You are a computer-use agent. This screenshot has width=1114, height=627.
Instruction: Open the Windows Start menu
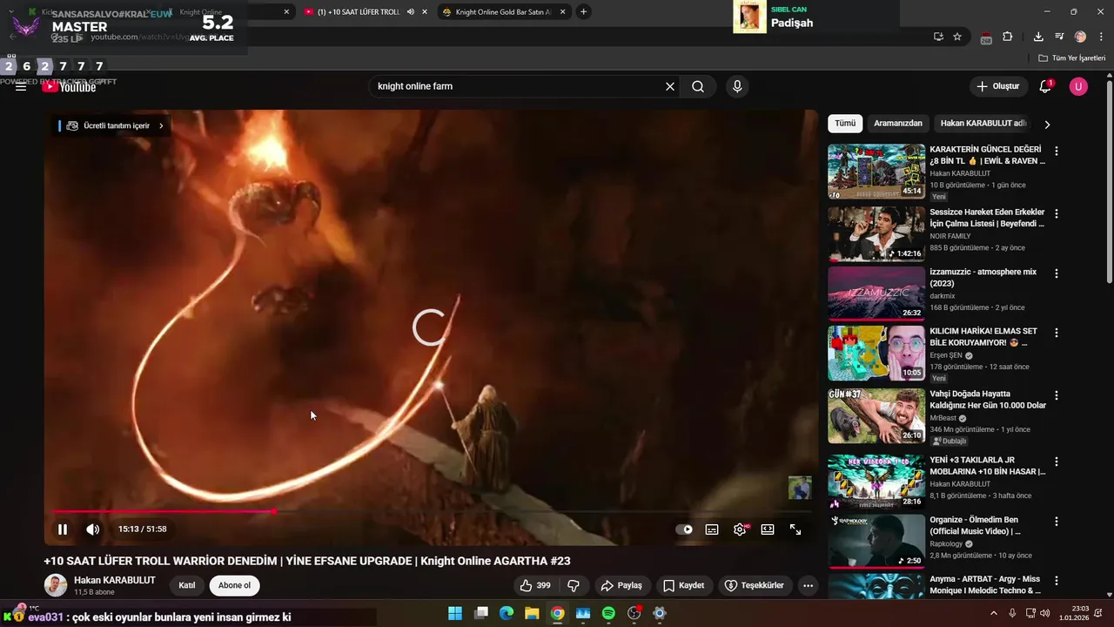(x=455, y=613)
